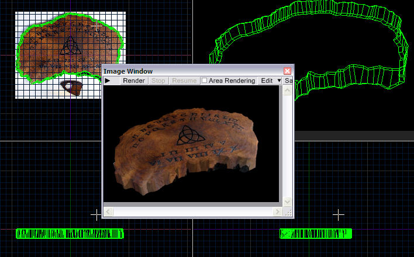This screenshot has width=414, height=257.
Task: Click the vertical scrollbar up arrow
Action: coord(287,92)
